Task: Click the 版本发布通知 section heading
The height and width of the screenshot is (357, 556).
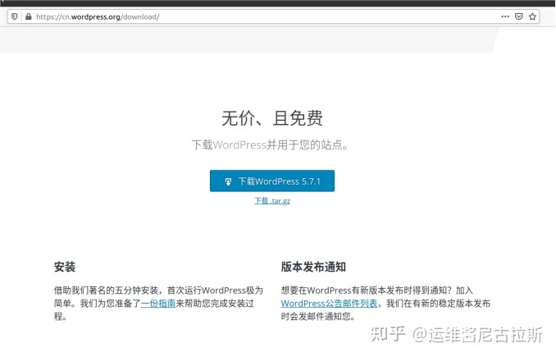Action: pos(313,267)
